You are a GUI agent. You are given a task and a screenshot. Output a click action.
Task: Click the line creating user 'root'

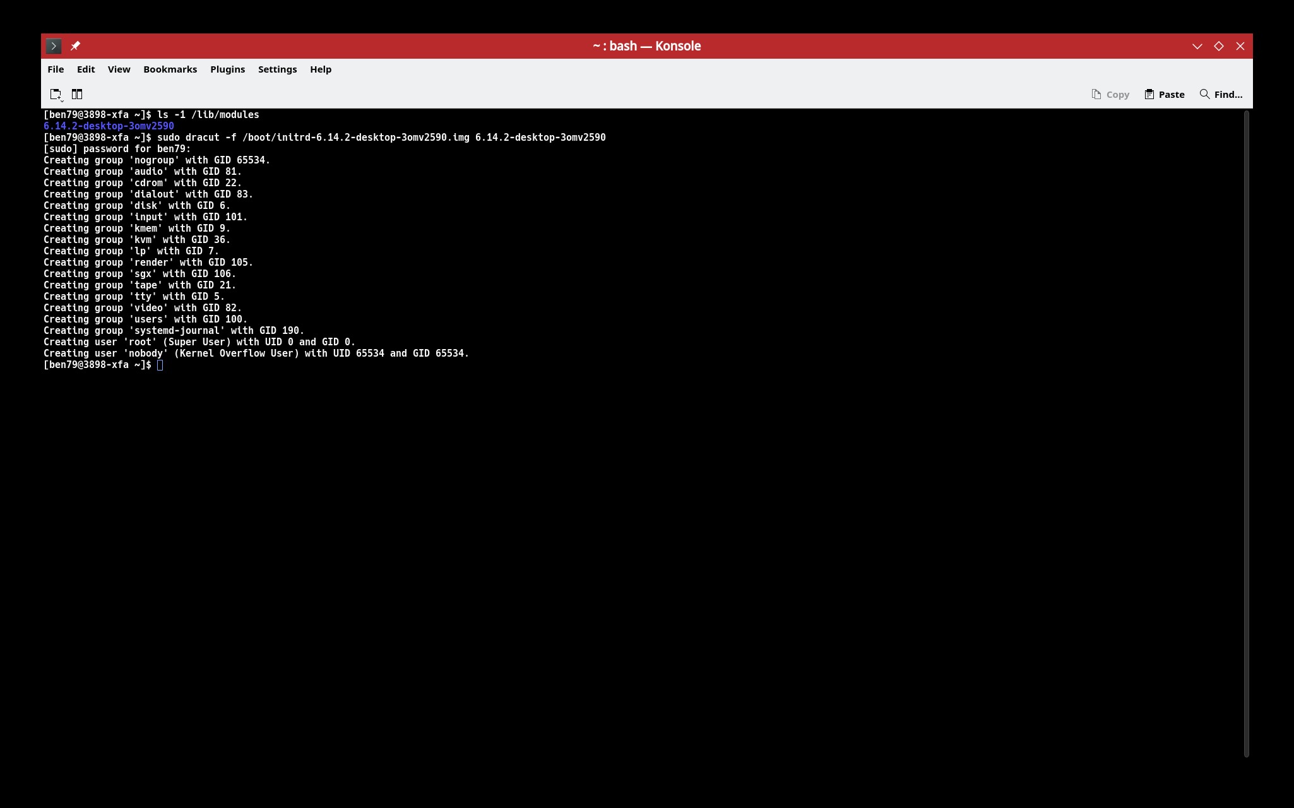tap(199, 342)
